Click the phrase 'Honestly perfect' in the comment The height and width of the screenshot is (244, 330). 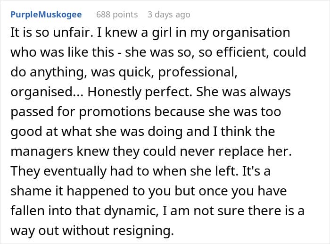tap(140, 93)
